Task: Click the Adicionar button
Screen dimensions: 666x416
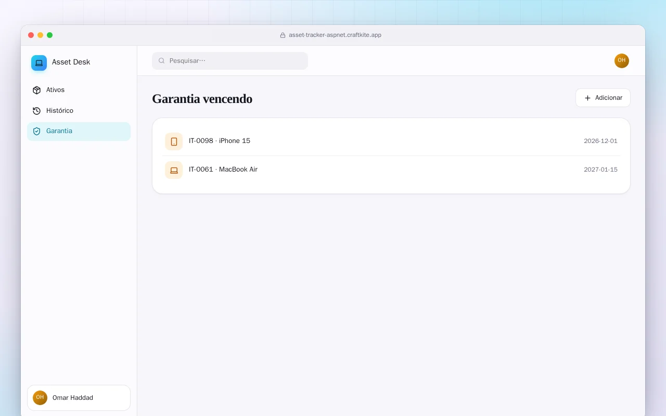Action: click(x=603, y=98)
